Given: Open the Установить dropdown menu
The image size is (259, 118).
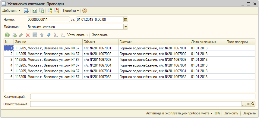Looking at the screenshot, I should click(x=77, y=35).
